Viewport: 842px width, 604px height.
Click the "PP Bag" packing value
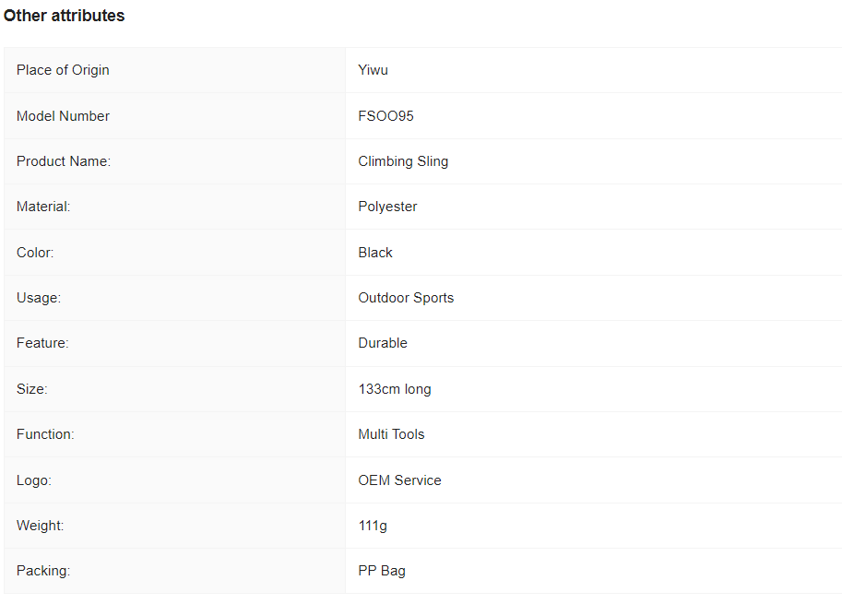click(x=382, y=571)
